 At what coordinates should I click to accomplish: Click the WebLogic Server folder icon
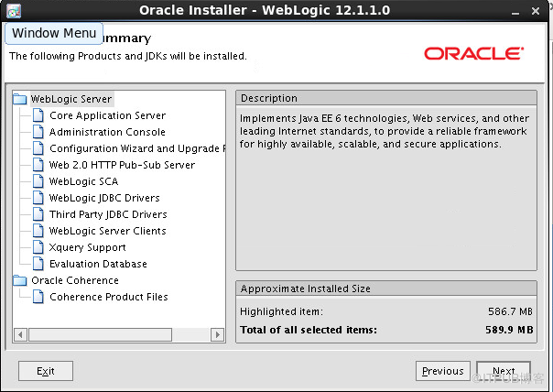coord(20,99)
